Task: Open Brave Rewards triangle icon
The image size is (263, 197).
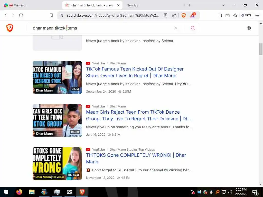Action: [193, 15]
